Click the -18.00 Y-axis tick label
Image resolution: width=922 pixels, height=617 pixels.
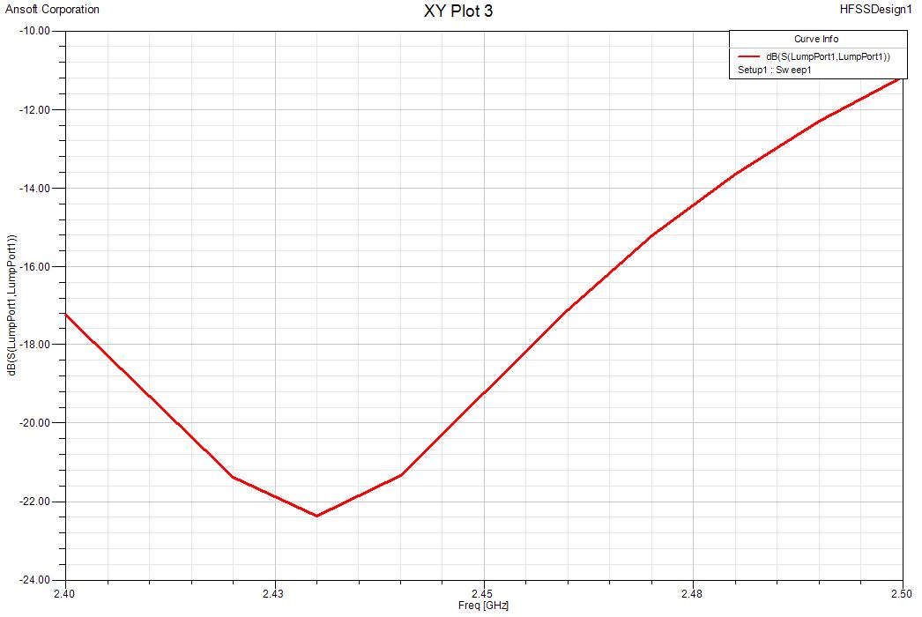click(x=34, y=344)
